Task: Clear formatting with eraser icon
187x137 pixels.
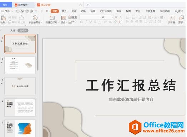Action: click(x=115, y=22)
